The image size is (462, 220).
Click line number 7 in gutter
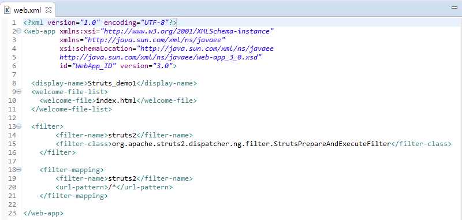pos(14,74)
